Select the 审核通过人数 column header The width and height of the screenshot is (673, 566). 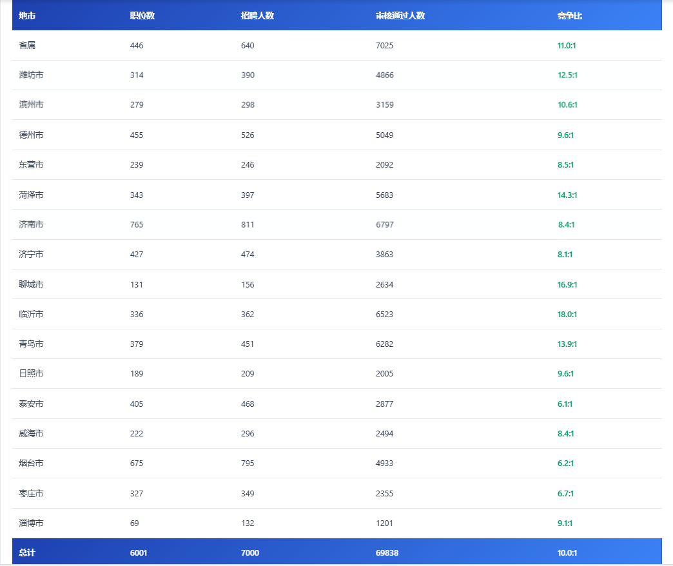tap(400, 15)
